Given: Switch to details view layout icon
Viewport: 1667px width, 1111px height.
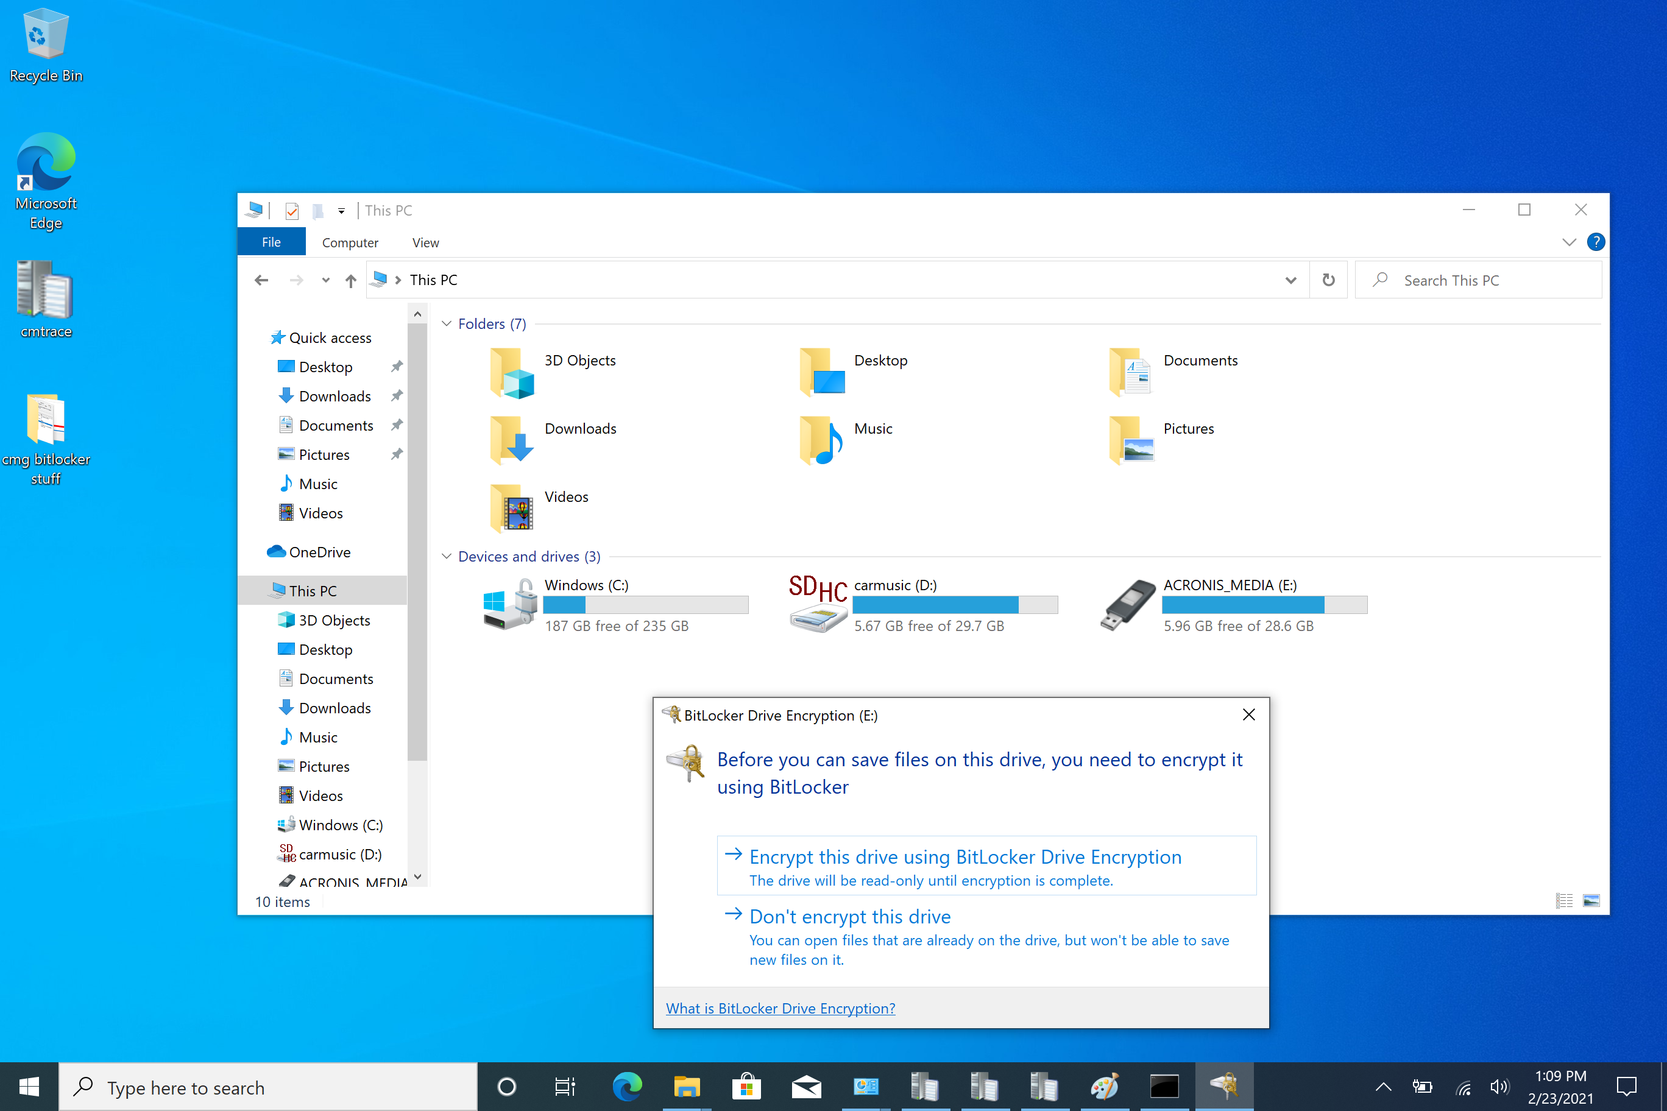Looking at the screenshot, I should pos(1564,901).
